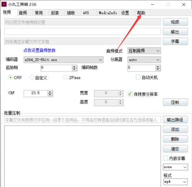192x187 pixels.
Task: Increase 编码帧数 with the up arrow
Action: click(158, 67)
